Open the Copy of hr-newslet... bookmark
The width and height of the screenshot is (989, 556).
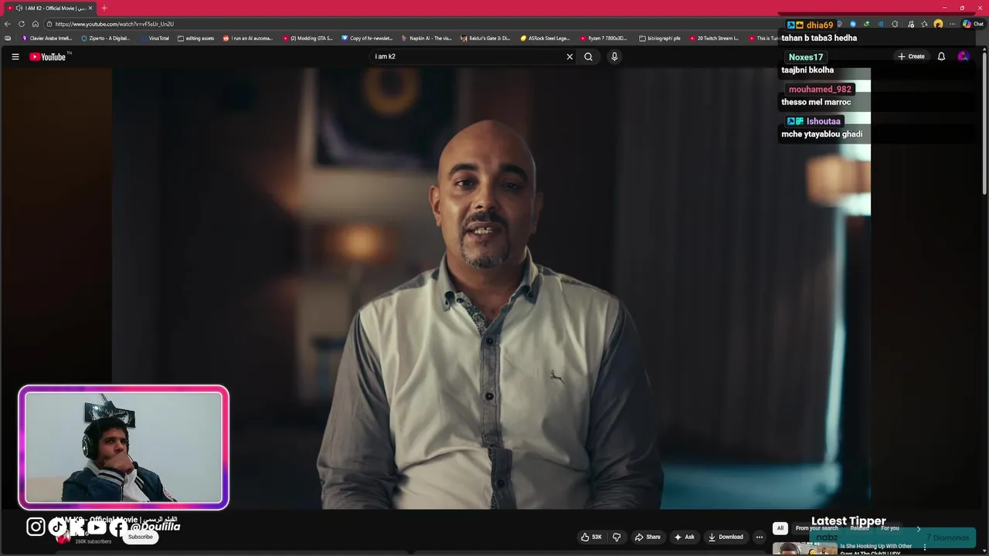367,38
